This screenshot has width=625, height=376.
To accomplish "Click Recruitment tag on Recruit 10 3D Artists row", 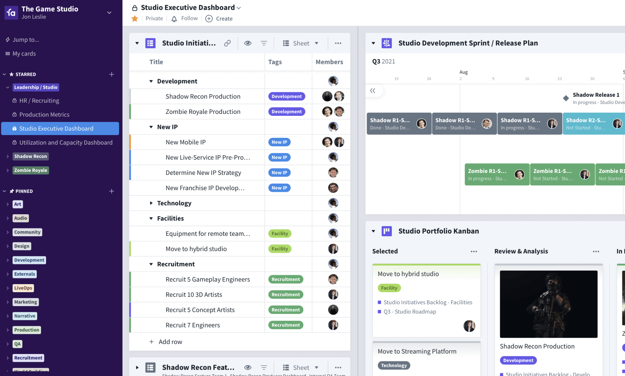I will pyautogui.click(x=286, y=295).
